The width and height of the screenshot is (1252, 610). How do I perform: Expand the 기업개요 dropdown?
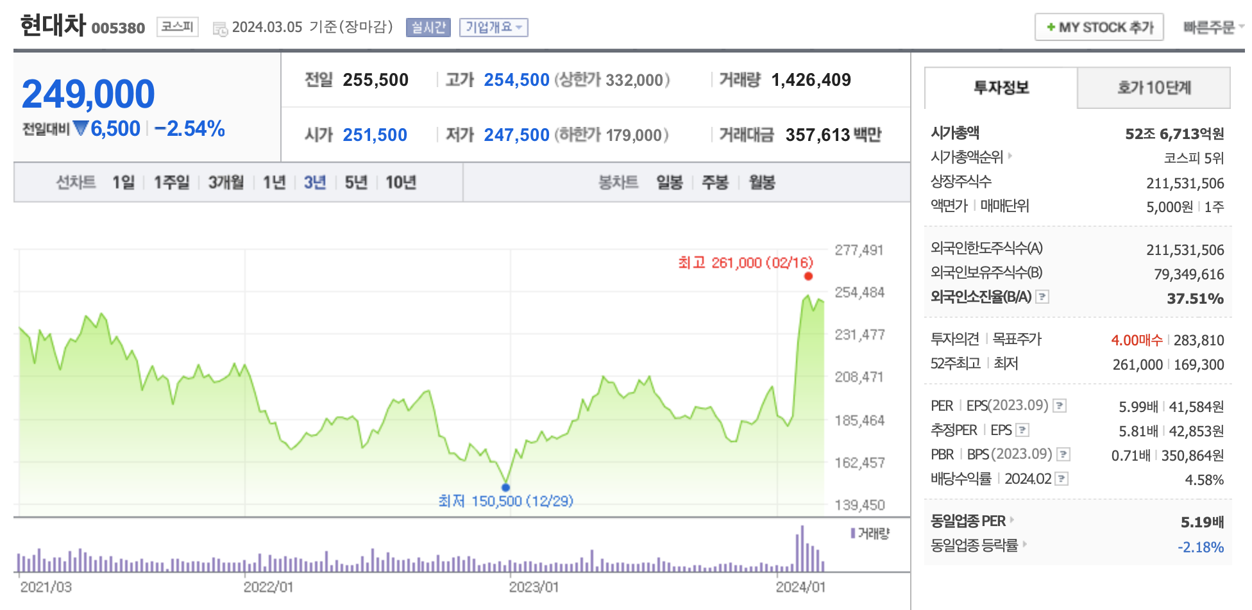pos(493,28)
